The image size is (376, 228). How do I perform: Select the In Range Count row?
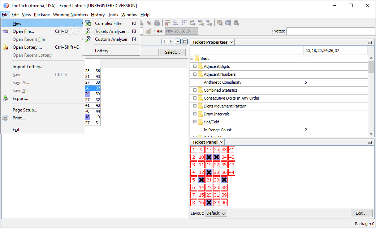pos(278,130)
